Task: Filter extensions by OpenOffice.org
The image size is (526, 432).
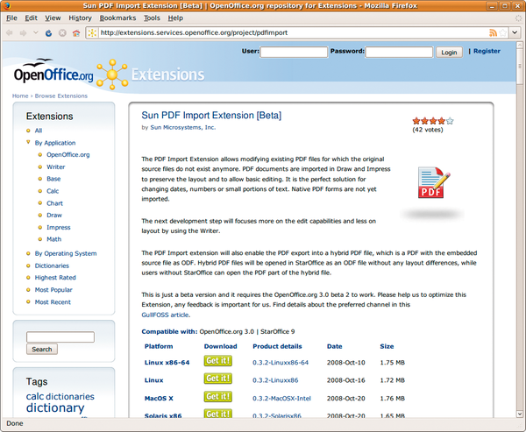Action: [68, 154]
